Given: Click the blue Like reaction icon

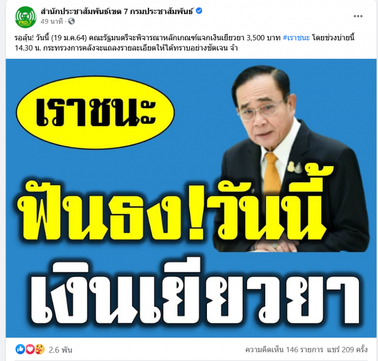Looking at the screenshot, I should [20, 349].
